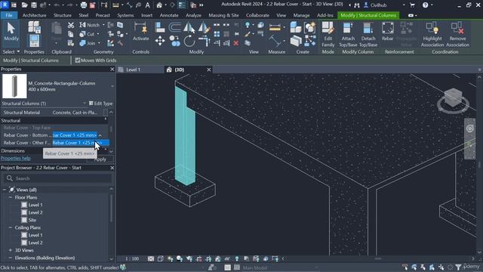Toggle Select Links status bar icon

[x=405, y=267]
